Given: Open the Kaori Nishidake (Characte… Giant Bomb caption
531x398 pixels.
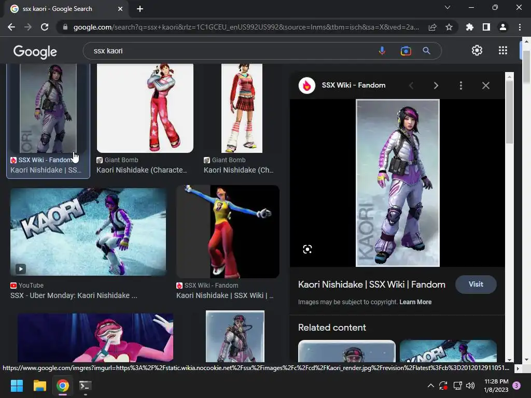Looking at the screenshot, I should coord(142,170).
